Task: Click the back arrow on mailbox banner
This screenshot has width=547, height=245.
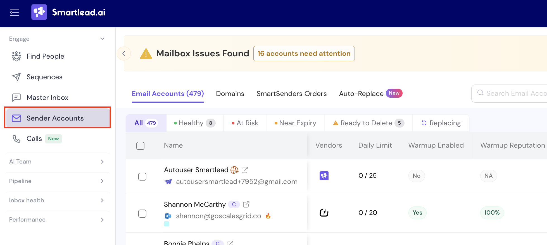Action: [x=124, y=54]
